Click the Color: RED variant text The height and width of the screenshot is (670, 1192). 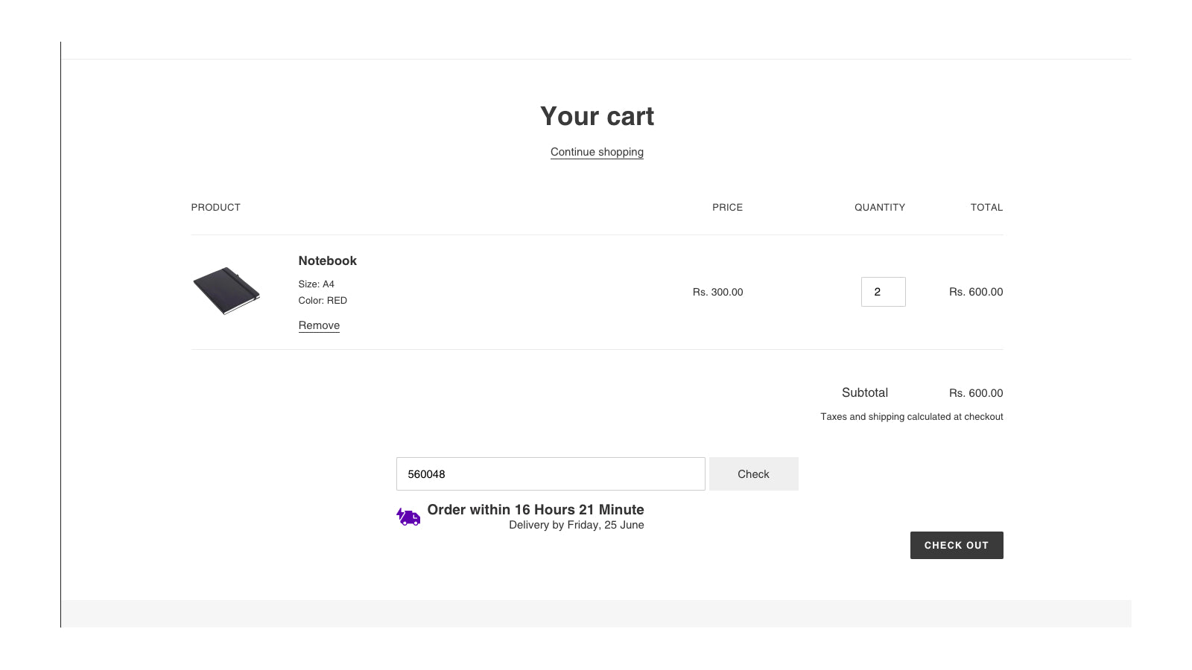tap(323, 301)
